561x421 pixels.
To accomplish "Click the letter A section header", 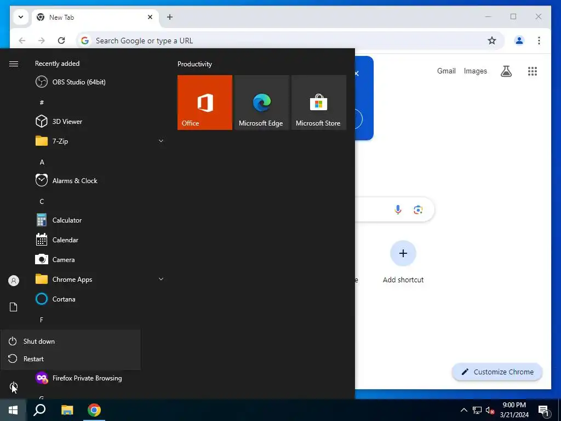I will (42, 162).
